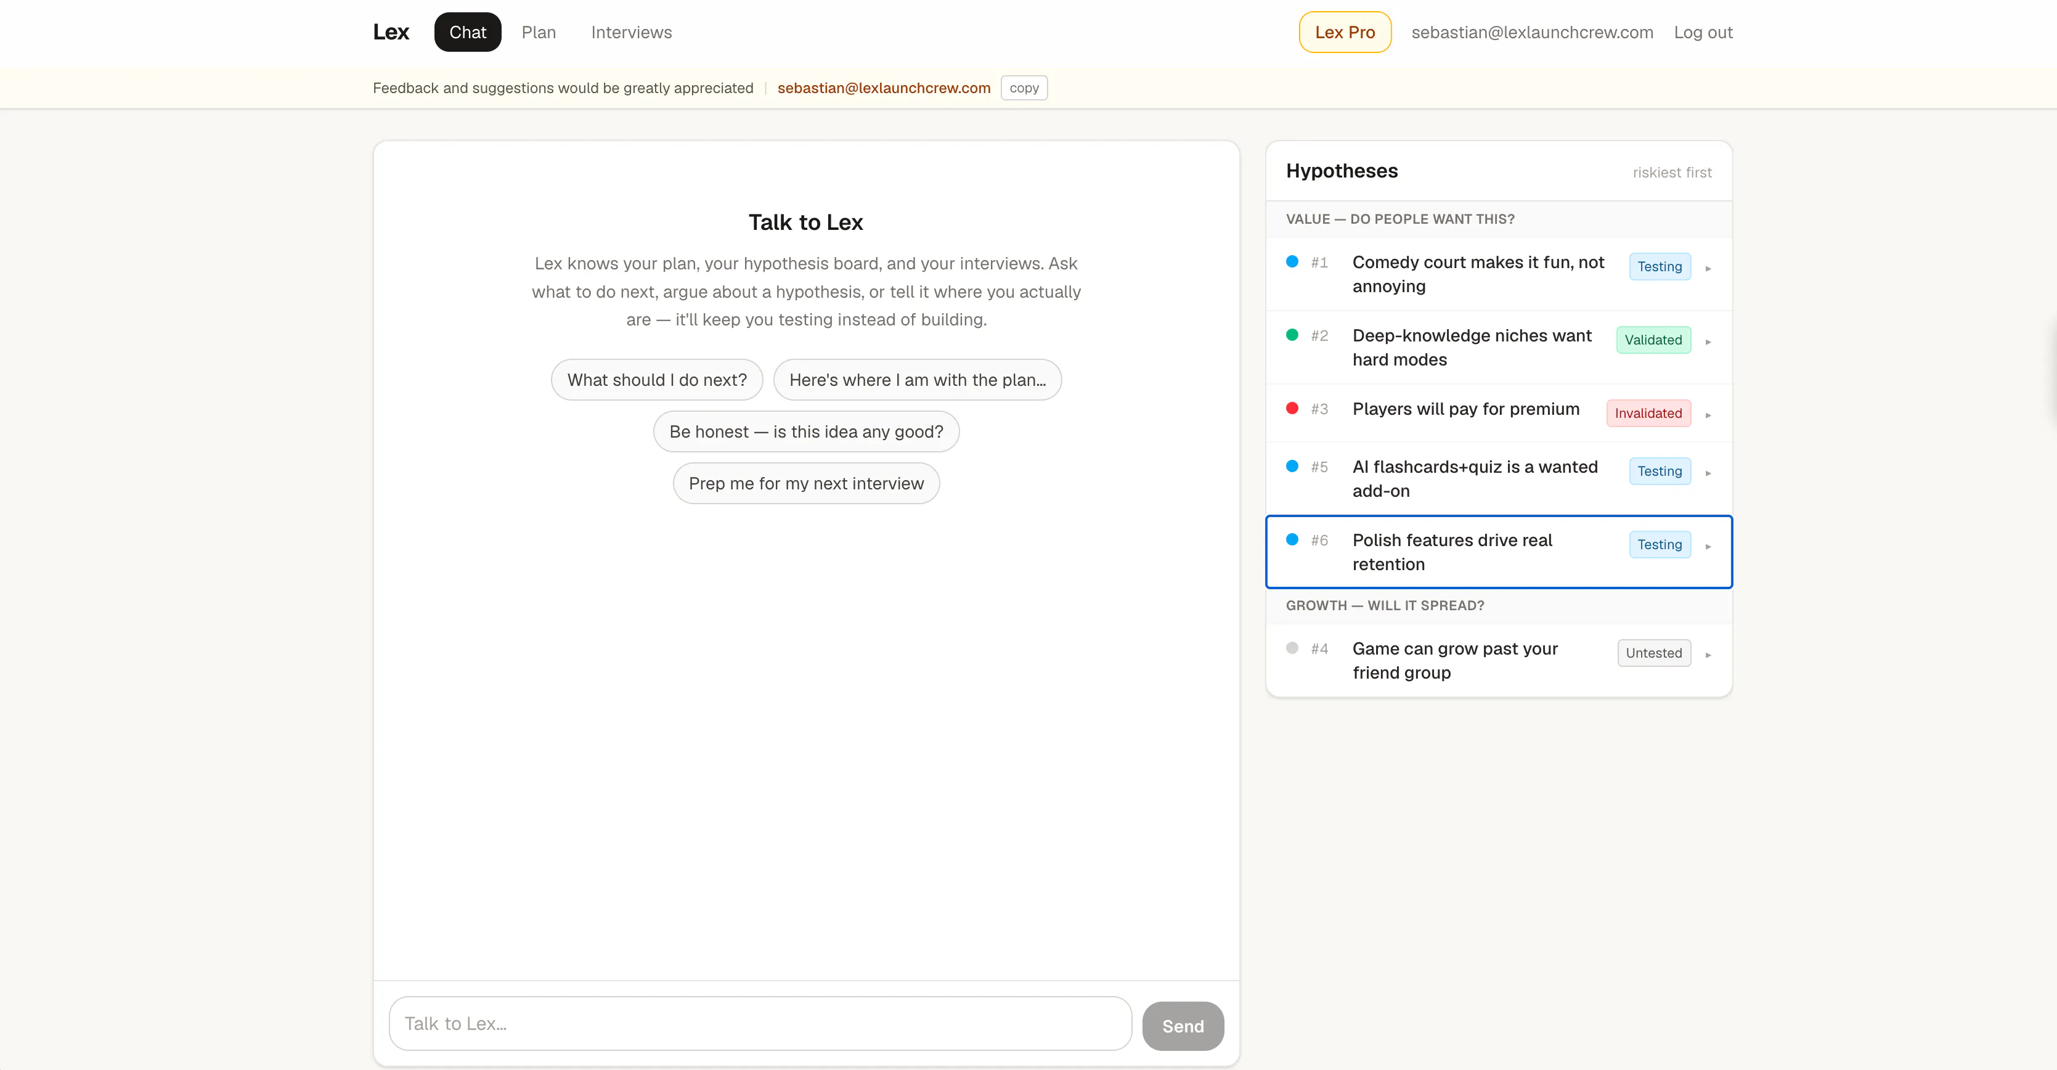The image size is (2057, 1070).
Task: Expand the Comedy court hypothesis arrow
Action: 1708,268
